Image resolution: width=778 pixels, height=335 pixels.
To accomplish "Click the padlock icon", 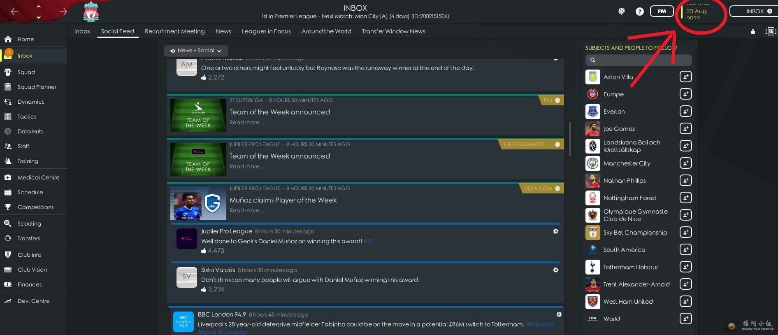I will coord(753,31).
